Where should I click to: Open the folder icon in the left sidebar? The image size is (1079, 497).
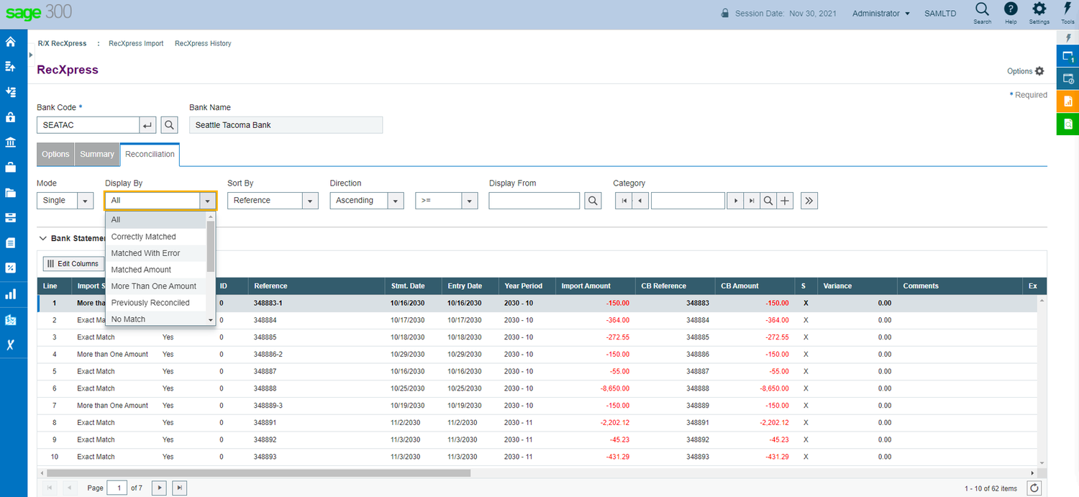[x=10, y=192]
